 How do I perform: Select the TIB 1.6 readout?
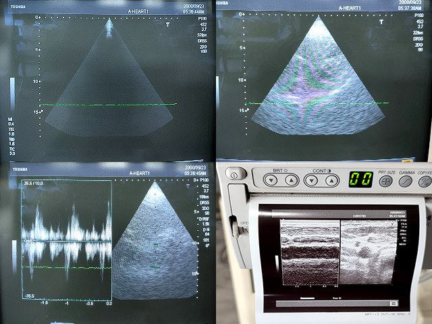[12, 141]
